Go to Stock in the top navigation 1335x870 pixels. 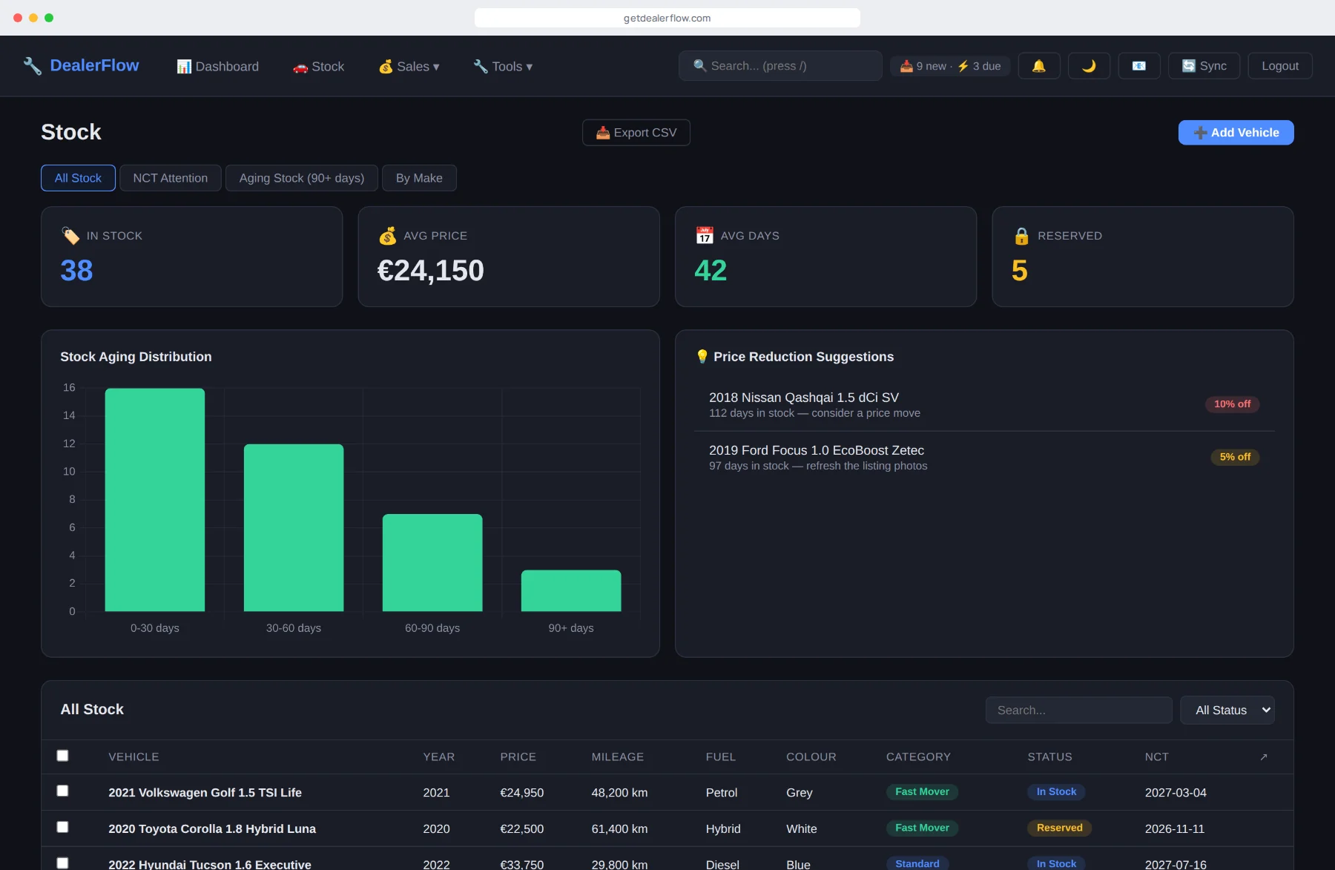[319, 67]
